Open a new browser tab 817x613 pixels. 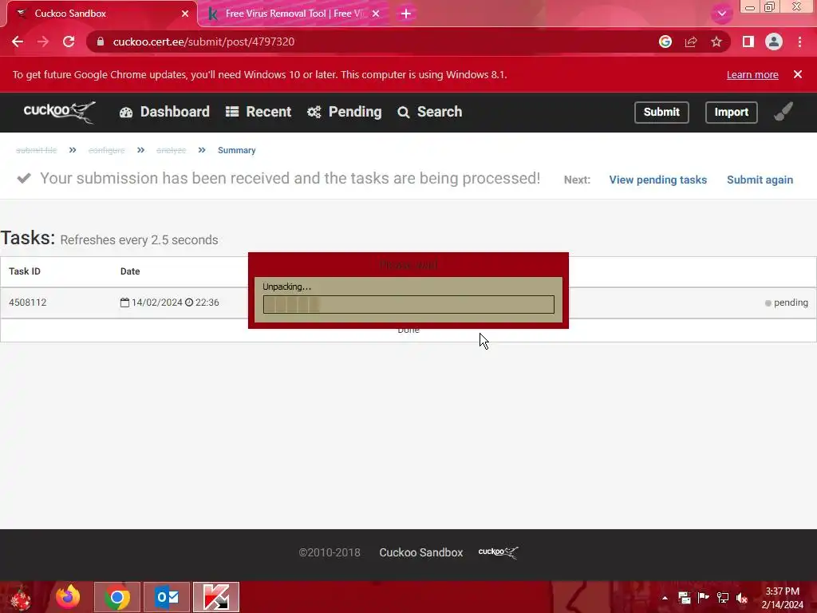[406, 14]
